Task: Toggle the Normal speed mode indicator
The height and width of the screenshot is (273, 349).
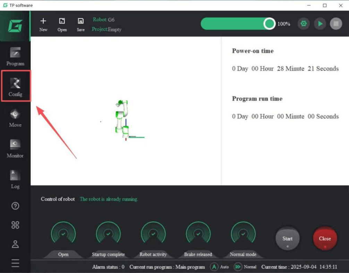Action: pos(245,267)
